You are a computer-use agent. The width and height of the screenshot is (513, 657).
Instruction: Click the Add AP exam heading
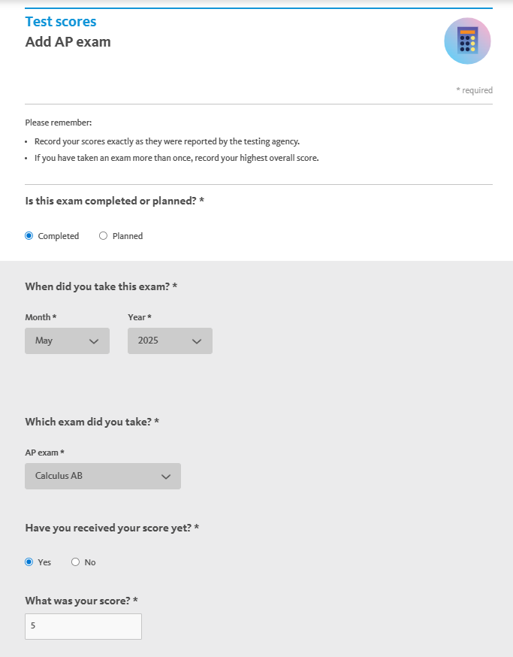tap(68, 42)
